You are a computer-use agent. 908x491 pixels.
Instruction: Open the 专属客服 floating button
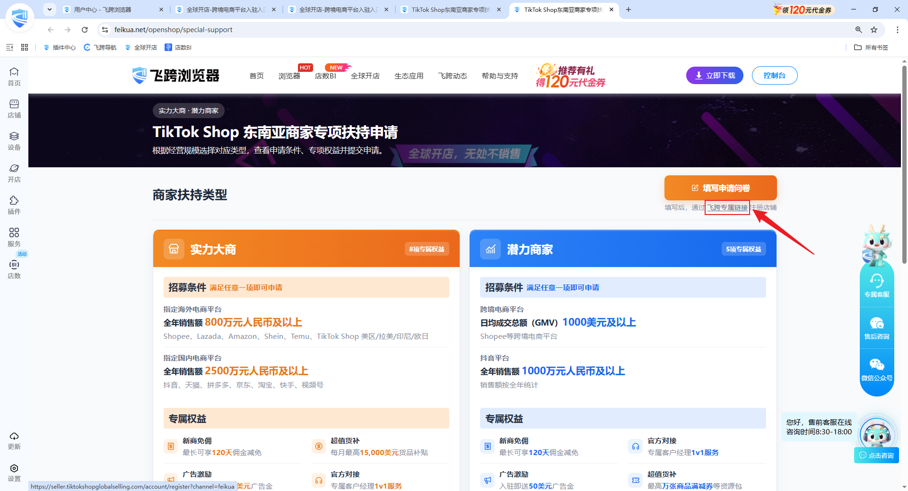[x=877, y=286]
